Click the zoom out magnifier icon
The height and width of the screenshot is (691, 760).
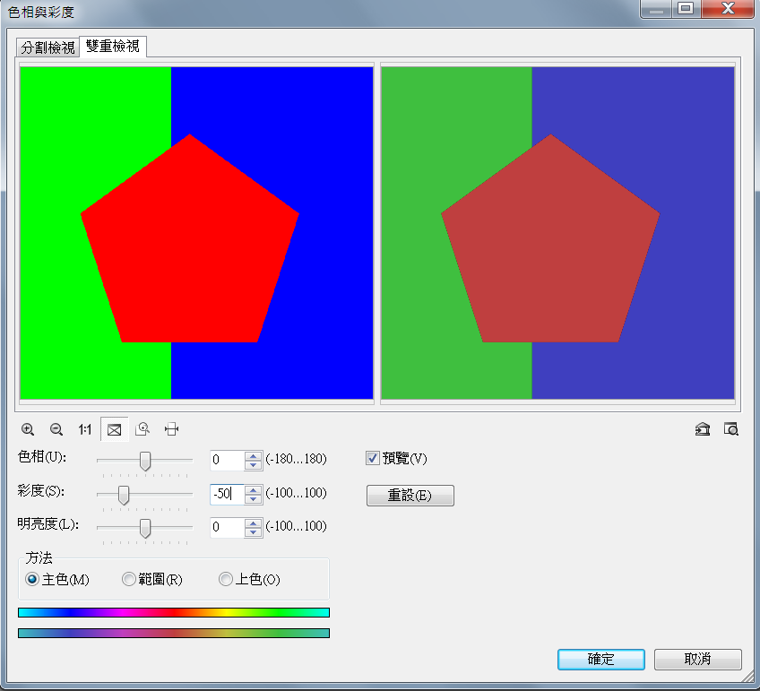coord(56,429)
